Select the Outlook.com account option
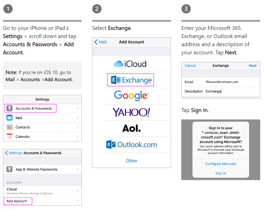 (x=131, y=145)
